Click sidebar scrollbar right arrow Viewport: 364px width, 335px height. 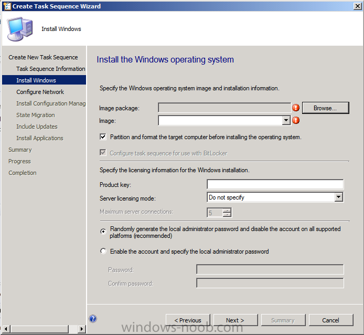(x=81, y=329)
